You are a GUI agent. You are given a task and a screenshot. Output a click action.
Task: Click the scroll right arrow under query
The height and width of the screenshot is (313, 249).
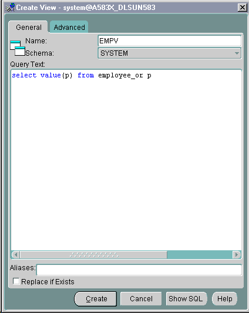pyautogui.click(x=237, y=255)
